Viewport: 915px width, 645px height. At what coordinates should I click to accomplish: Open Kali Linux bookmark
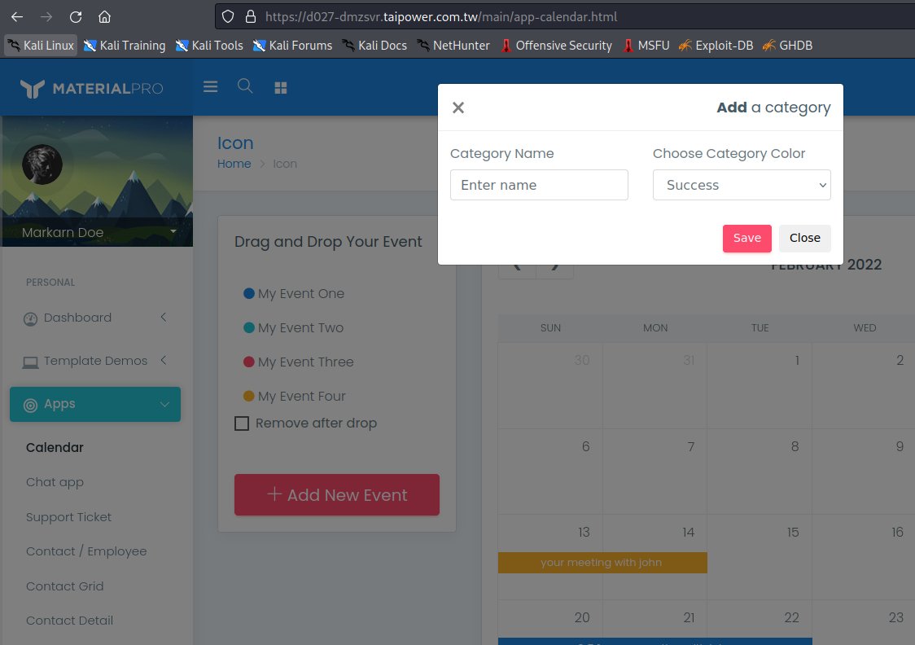40,46
